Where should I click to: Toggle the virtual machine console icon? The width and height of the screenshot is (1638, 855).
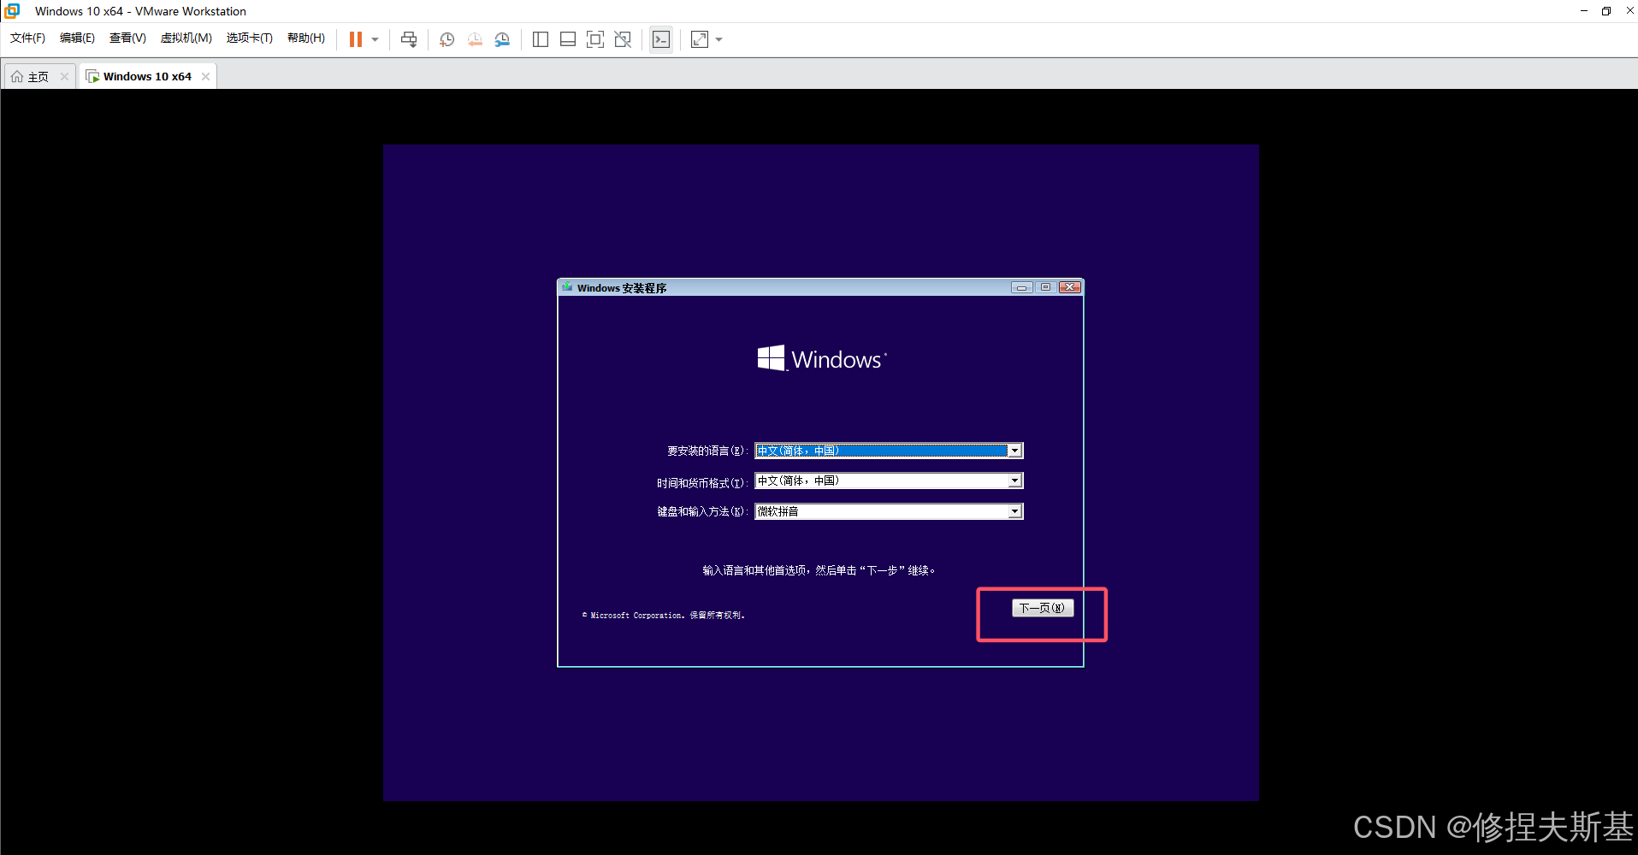click(661, 39)
